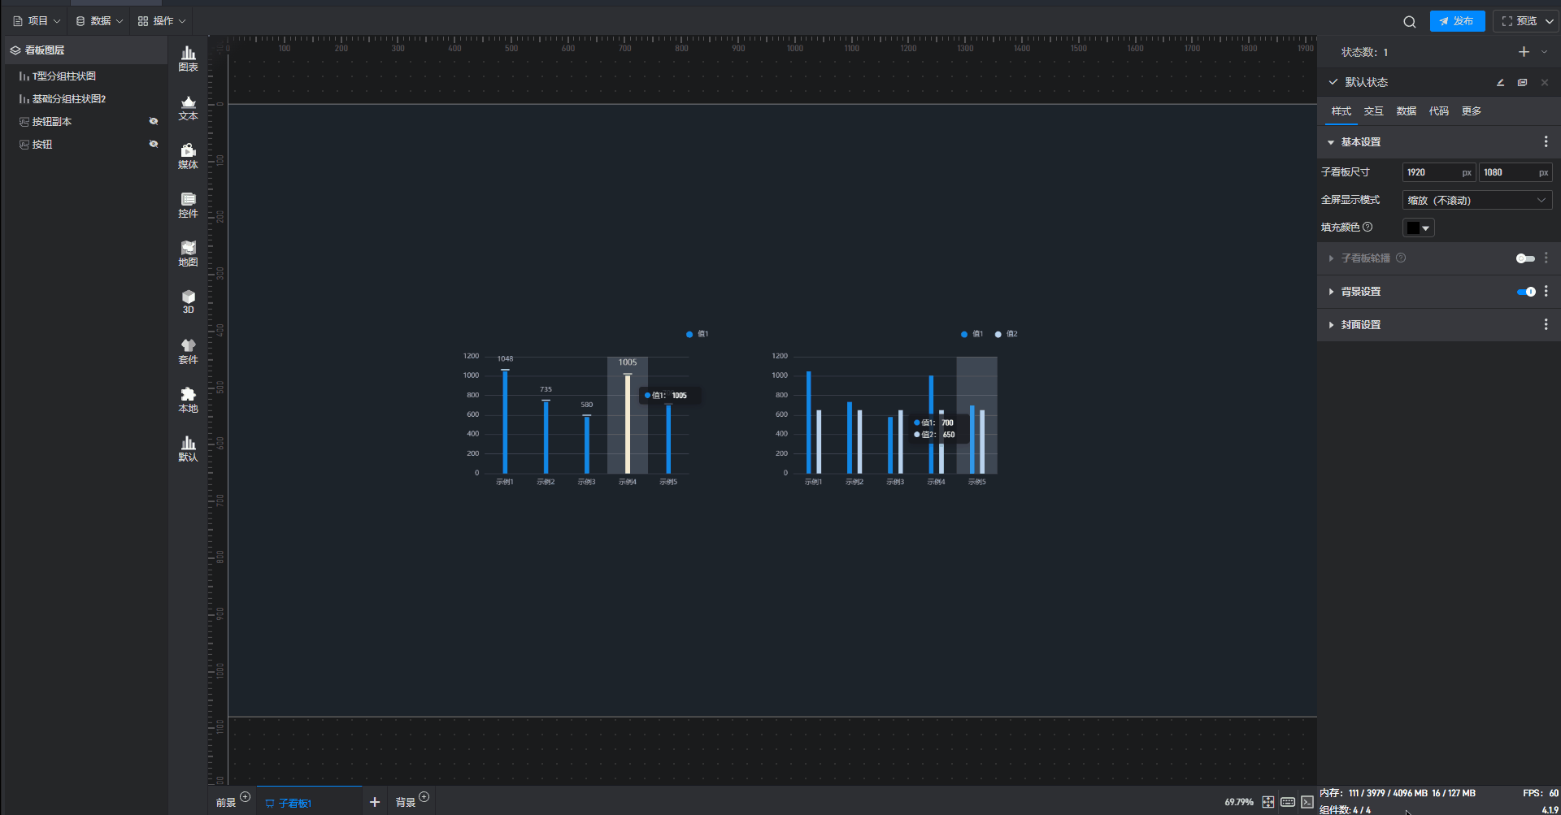Switch to the 代码 tab
The height and width of the screenshot is (815, 1561).
(1439, 111)
